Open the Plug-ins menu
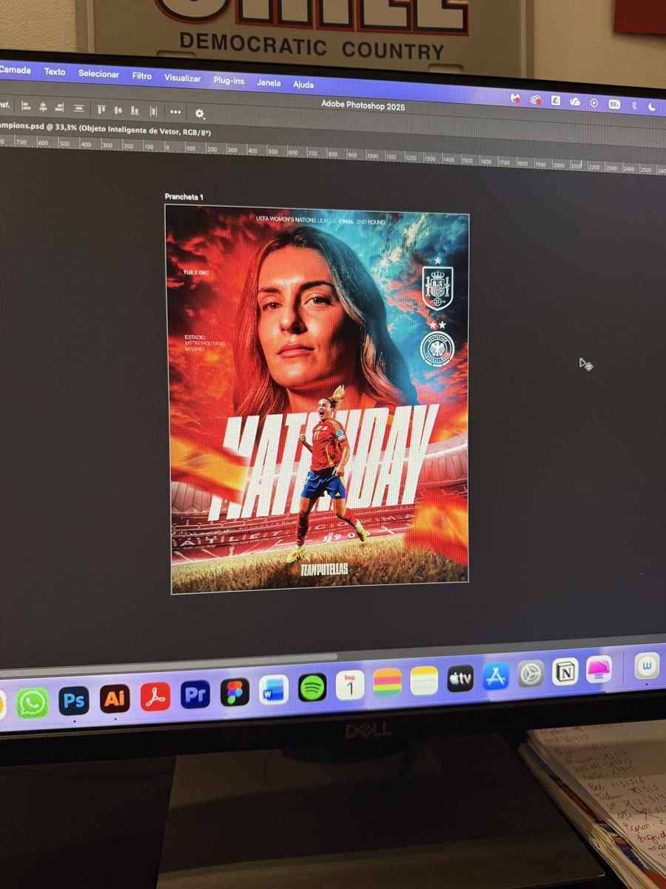This screenshot has height=889, width=666. click(229, 80)
